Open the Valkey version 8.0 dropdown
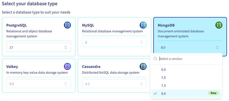The height and width of the screenshot is (101, 229). pyautogui.click(x=39, y=84)
